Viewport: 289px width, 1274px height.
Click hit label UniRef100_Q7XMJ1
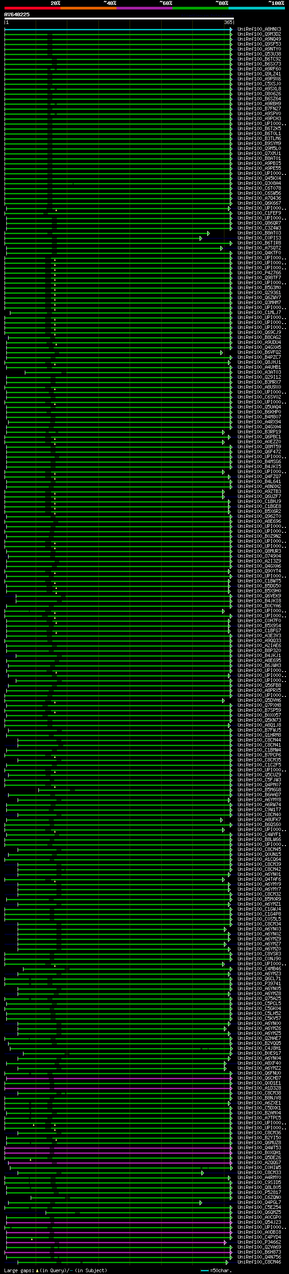(259, 154)
